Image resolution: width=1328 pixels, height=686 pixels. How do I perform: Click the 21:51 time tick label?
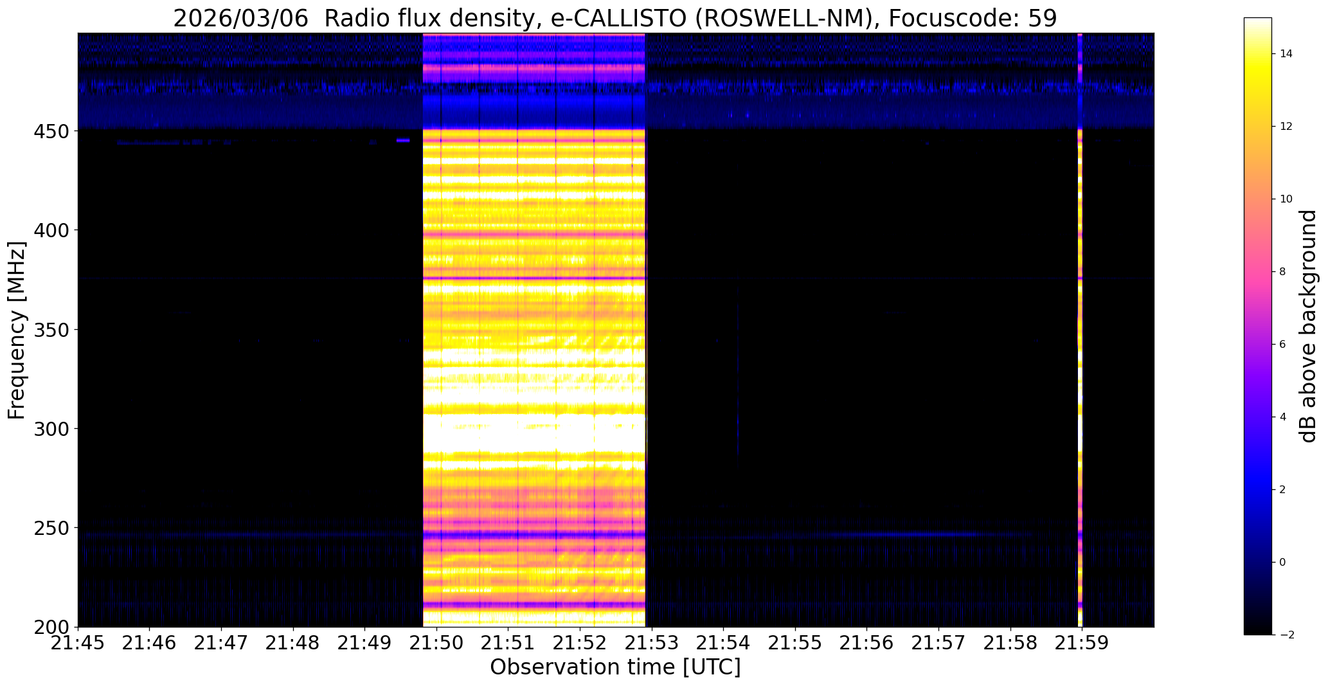[508, 644]
